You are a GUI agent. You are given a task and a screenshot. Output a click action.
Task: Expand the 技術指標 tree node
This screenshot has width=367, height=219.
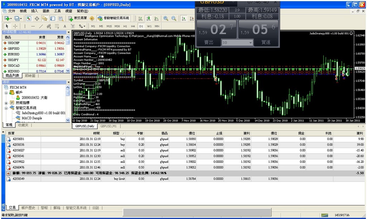coord(6,103)
